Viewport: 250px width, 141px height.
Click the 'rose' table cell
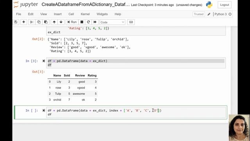[x=58, y=88]
